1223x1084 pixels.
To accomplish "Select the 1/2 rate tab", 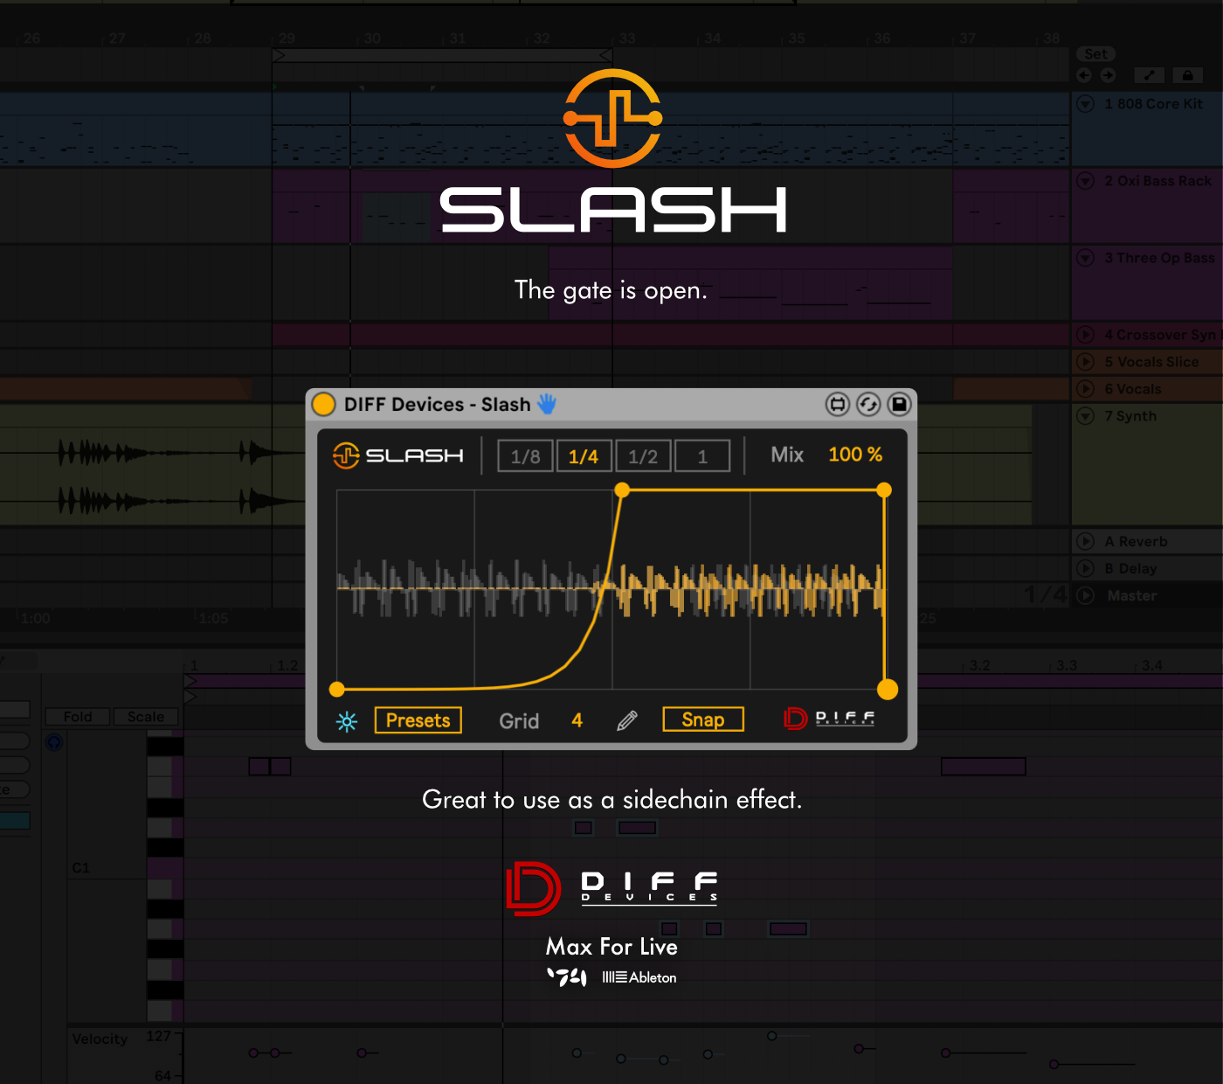I will point(643,456).
